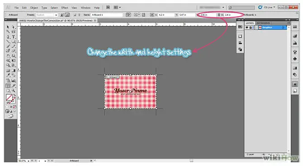Toggle constrain width and height proportions link

[219, 15]
